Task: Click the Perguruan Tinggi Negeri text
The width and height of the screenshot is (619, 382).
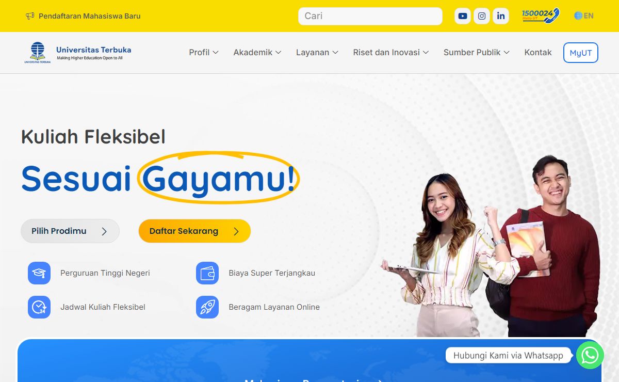Action: click(x=105, y=273)
